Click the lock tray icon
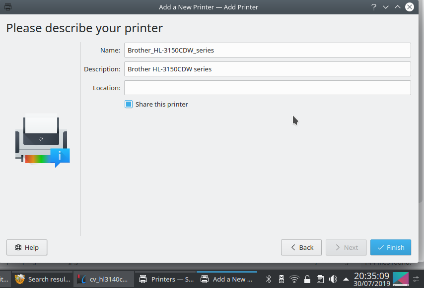This screenshot has height=288, width=424. click(307, 279)
